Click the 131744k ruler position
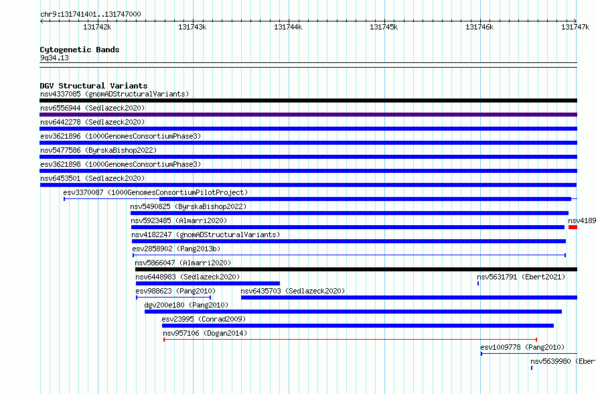Viewport: 596px width, 394px height. tap(288, 27)
